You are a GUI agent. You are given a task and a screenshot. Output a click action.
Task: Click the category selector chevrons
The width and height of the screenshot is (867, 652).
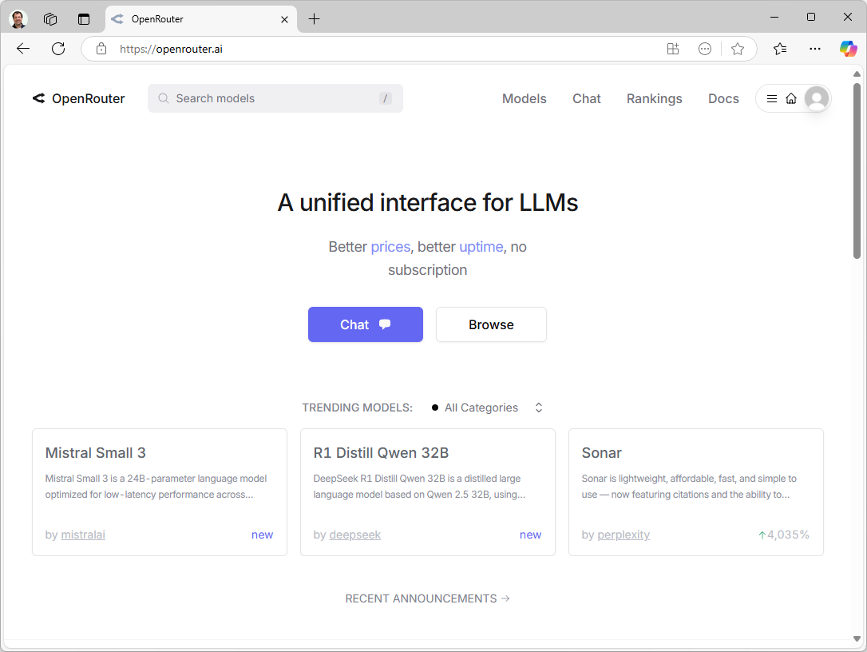(x=539, y=408)
